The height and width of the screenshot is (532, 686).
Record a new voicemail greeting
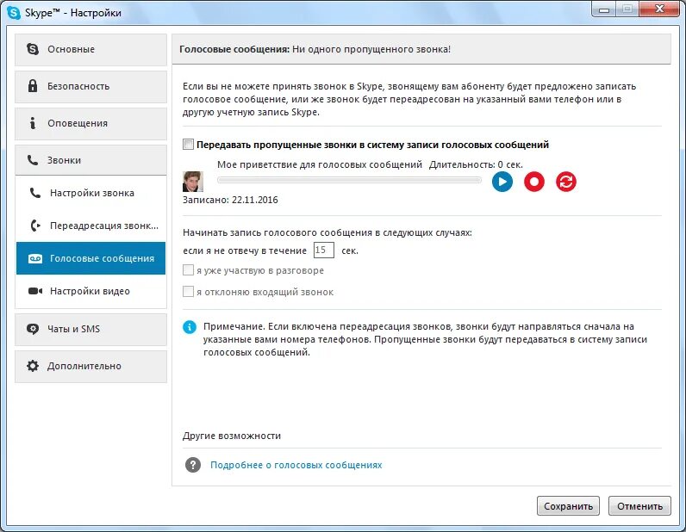[x=534, y=182]
